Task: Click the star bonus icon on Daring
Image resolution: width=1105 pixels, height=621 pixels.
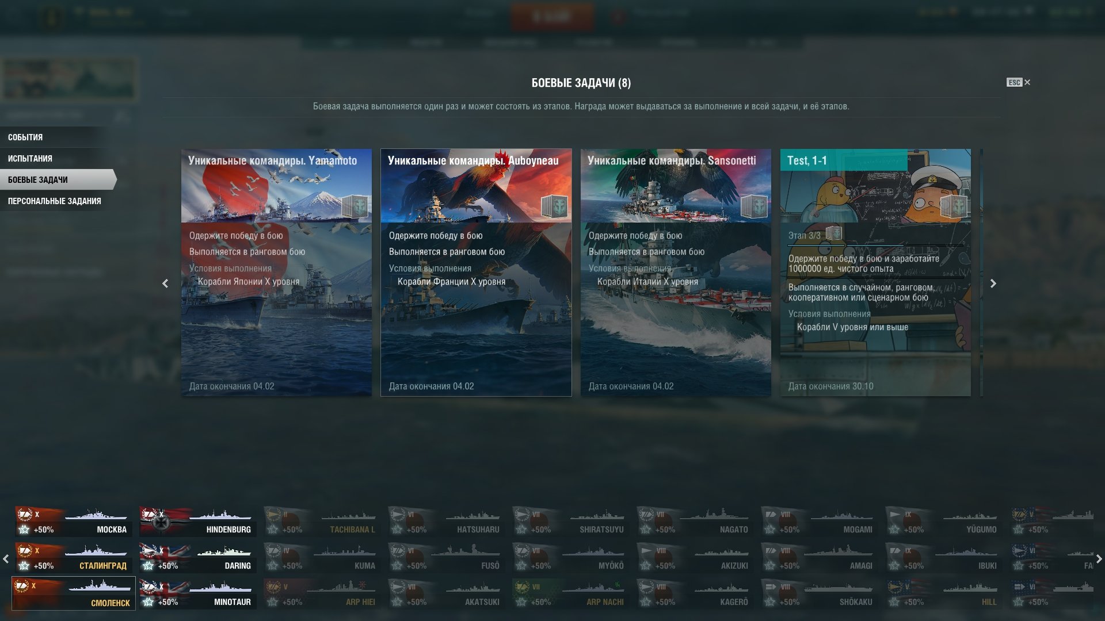Action: point(148,566)
